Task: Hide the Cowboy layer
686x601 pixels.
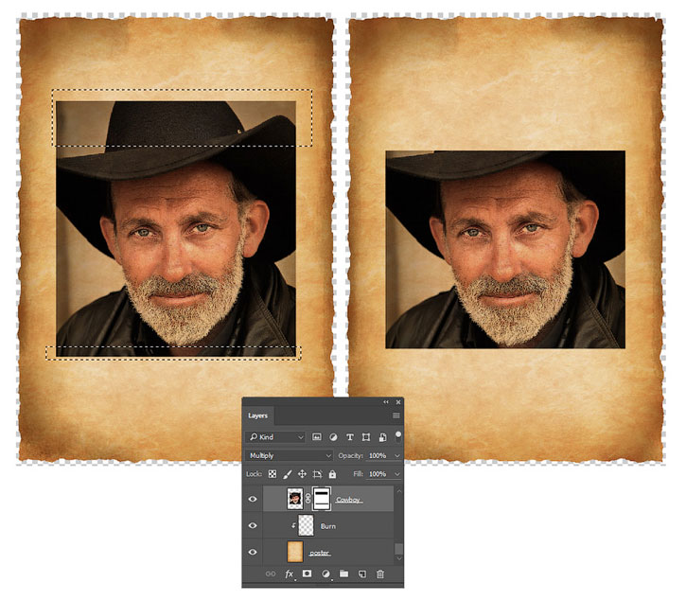Action: pos(253,499)
